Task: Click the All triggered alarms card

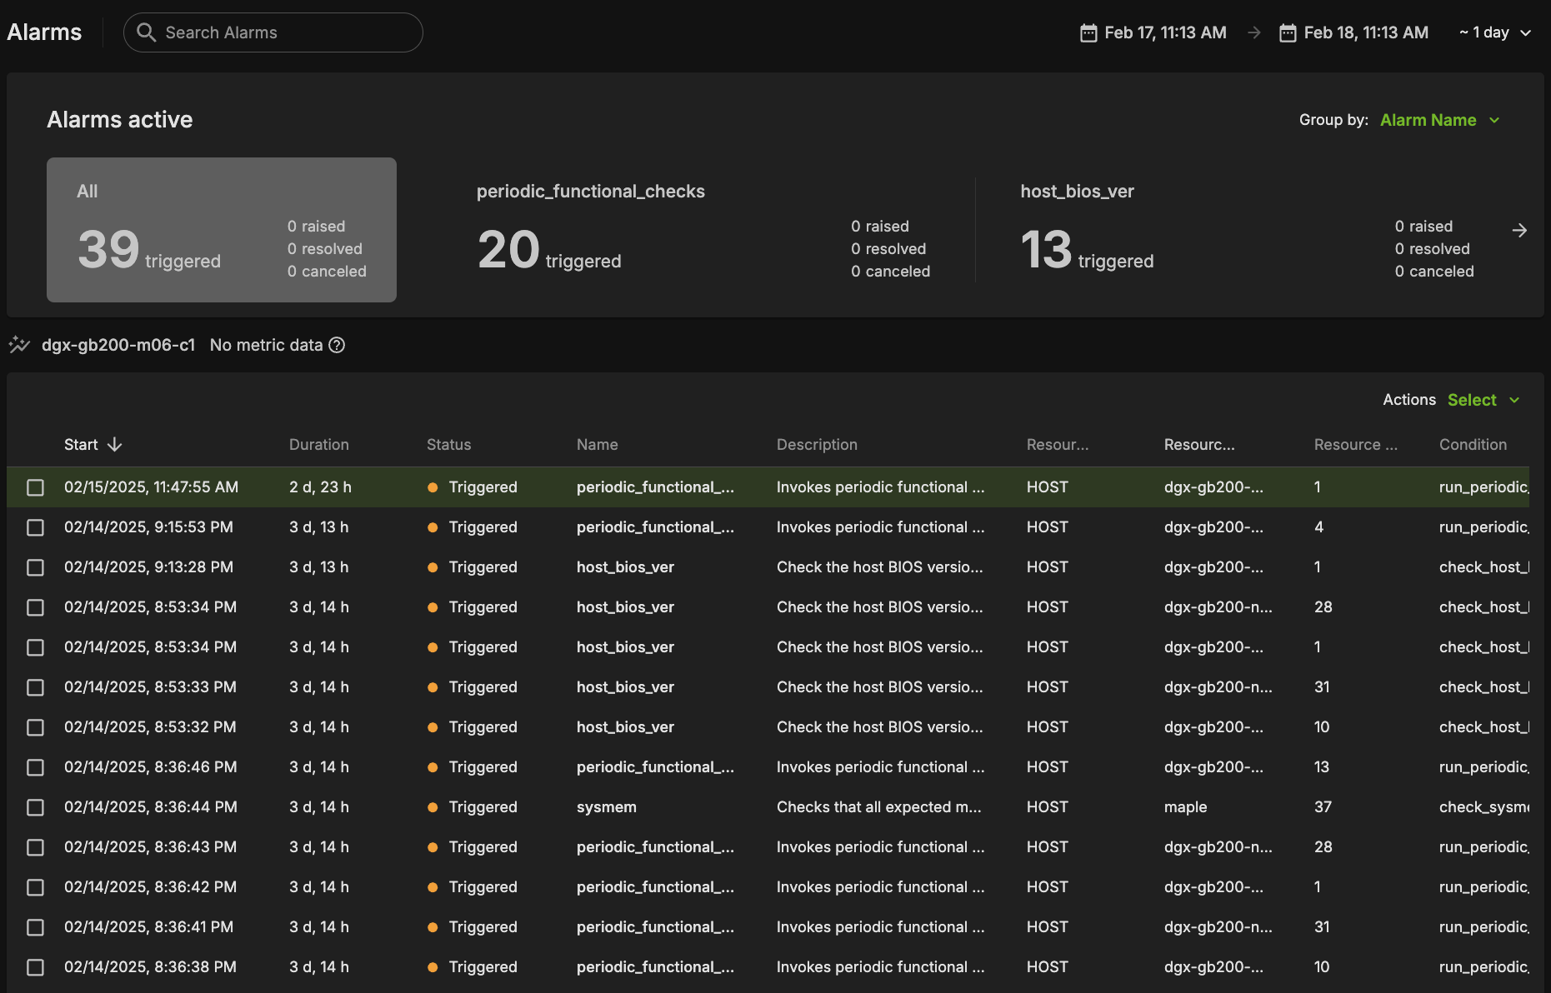Action: point(221,230)
